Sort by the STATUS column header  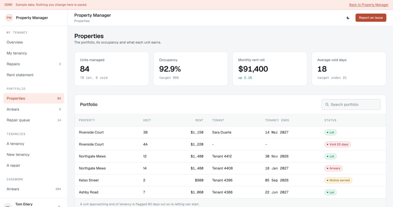pos(330,120)
